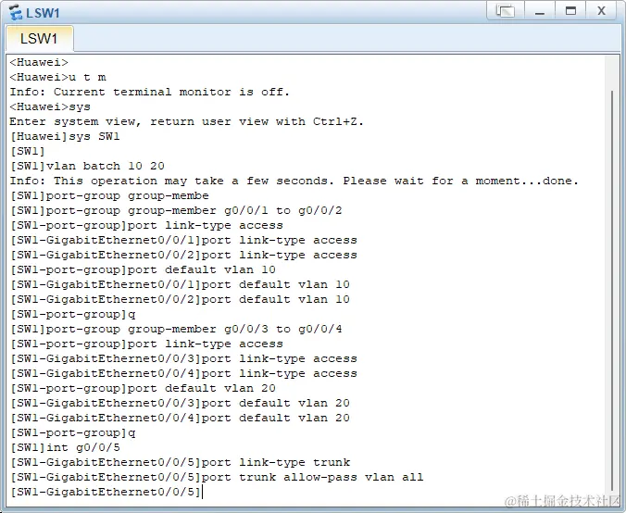
Task: Click the restore-down windows icon button
Action: point(505,11)
